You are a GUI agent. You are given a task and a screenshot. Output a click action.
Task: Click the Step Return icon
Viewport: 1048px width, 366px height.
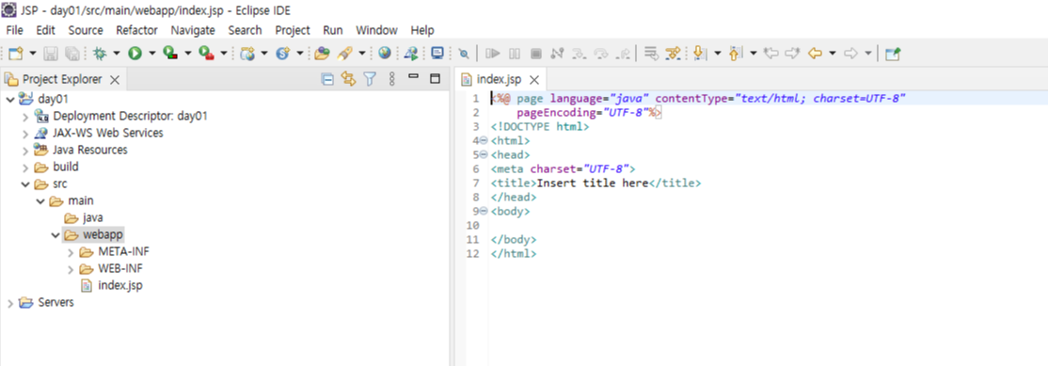tap(622, 54)
